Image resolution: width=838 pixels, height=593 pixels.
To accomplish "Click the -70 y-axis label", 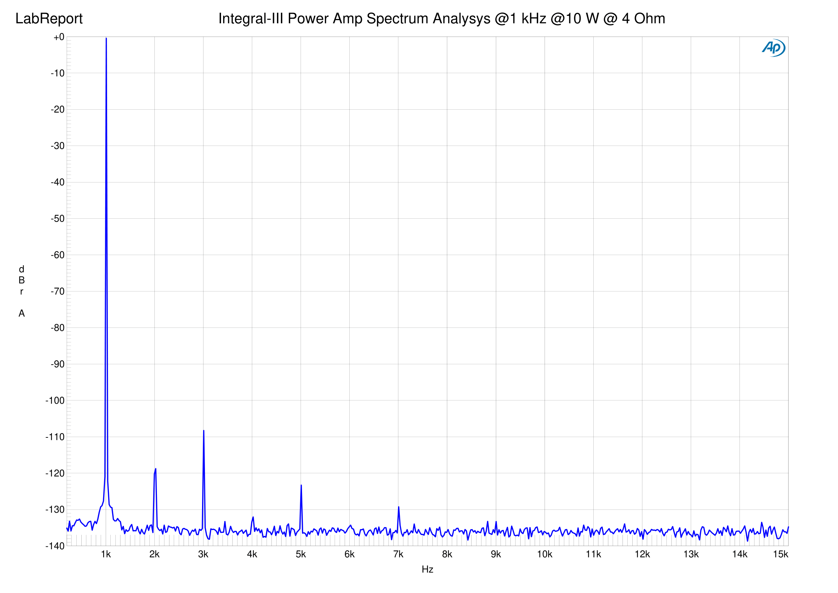I will [58, 291].
